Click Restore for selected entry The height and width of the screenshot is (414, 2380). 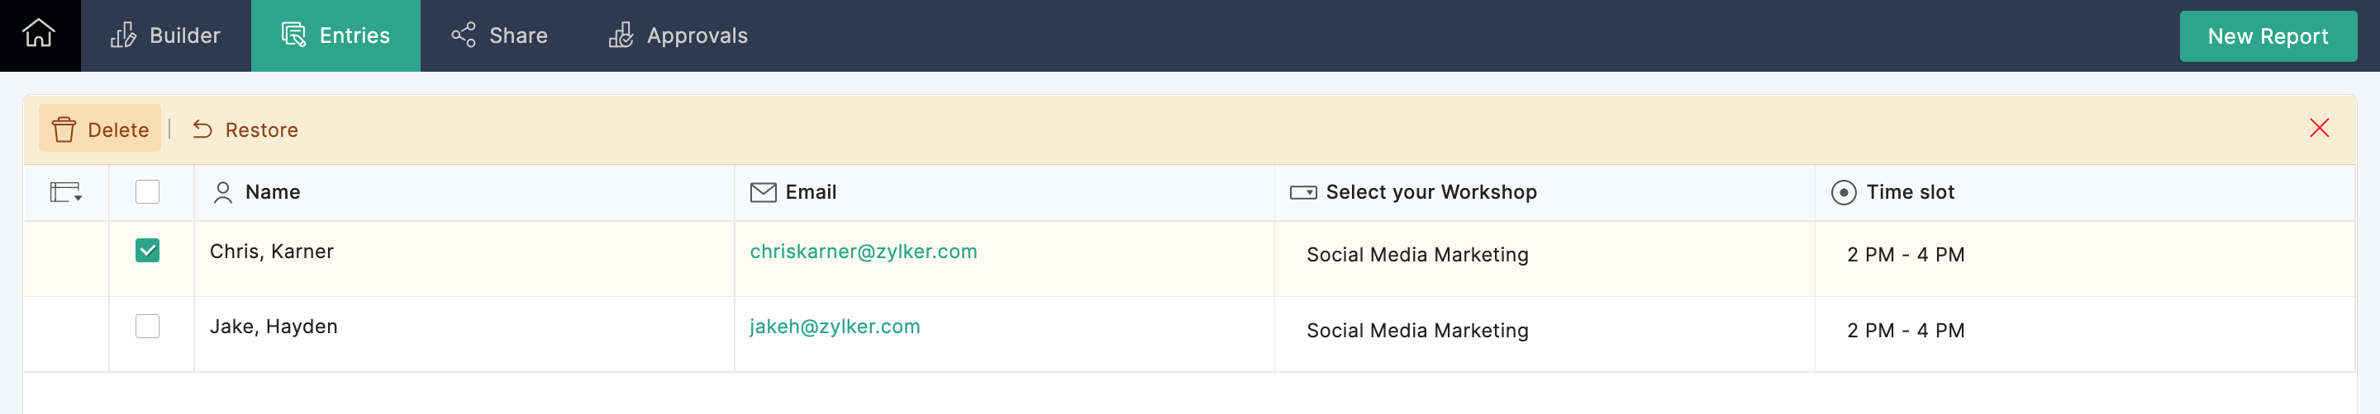(x=245, y=129)
